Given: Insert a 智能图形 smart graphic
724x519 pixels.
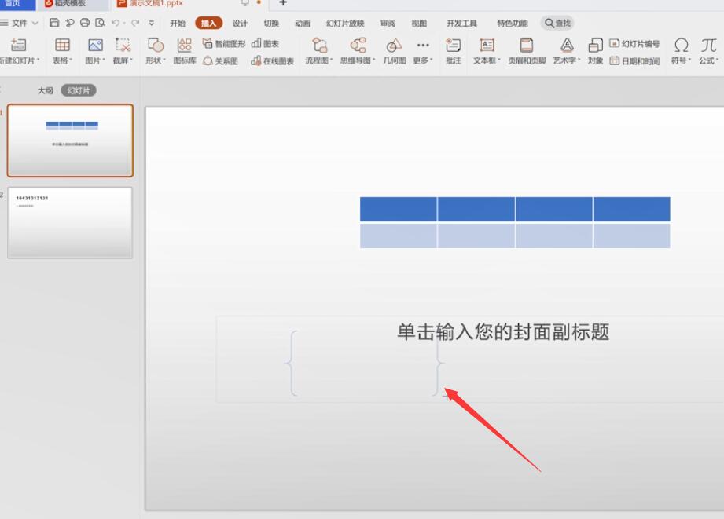Looking at the screenshot, I should 224,44.
